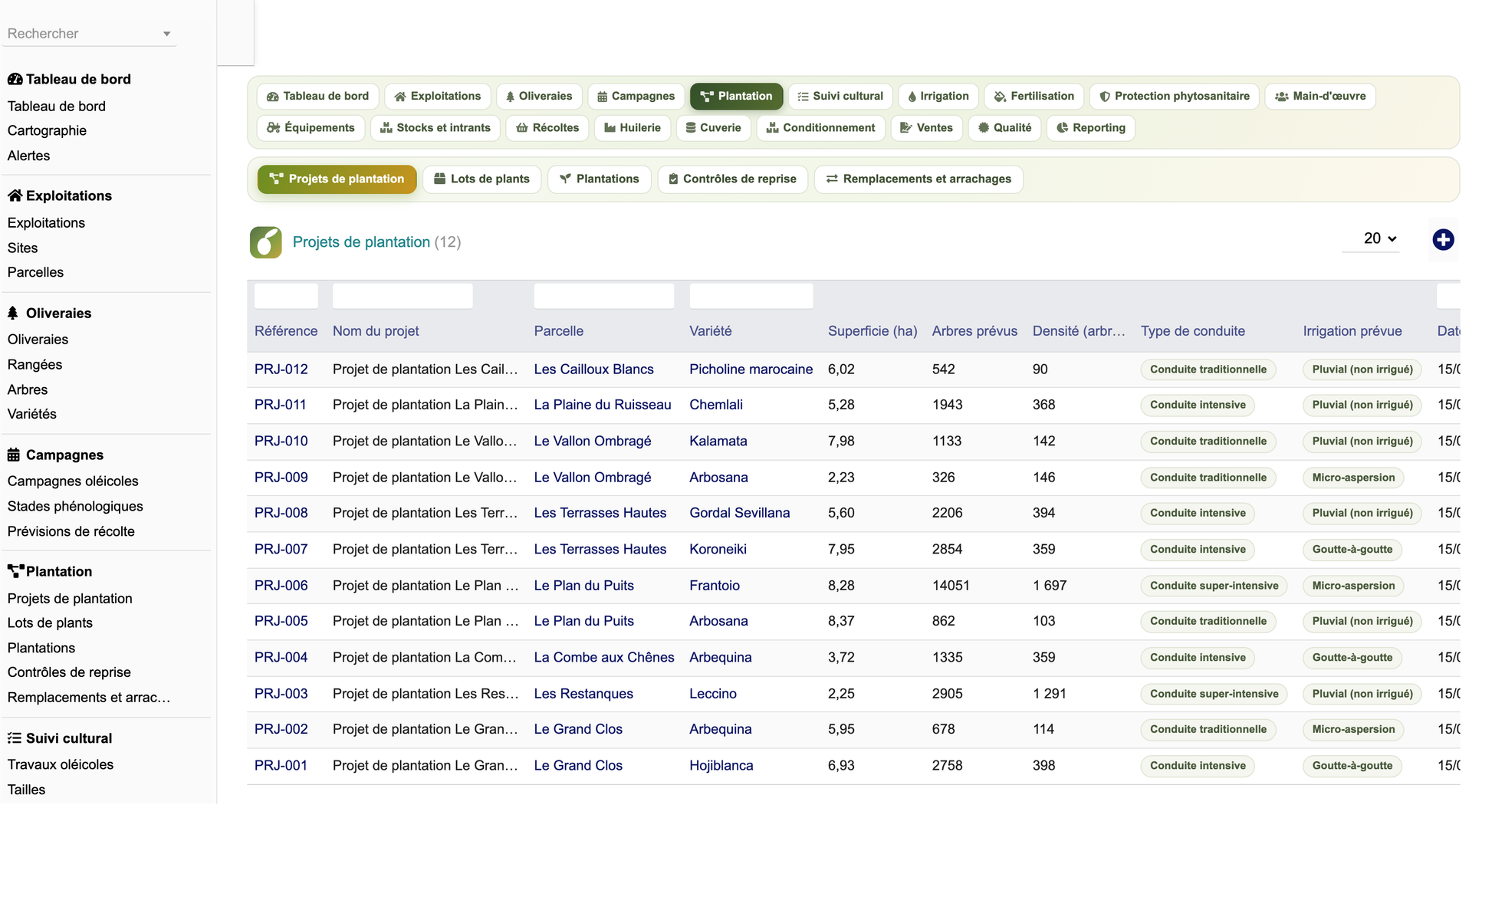Open Cartographie in the sidebar
Screen dimensions: 1492x923
click(47, 131)
